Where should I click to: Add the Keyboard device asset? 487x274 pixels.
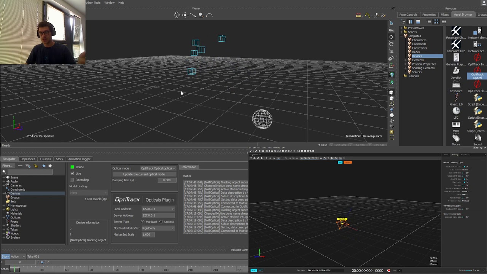pos(456,86)
